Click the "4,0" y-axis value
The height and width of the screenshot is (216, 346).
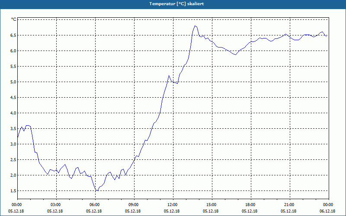pyautogui.click(x=13, y=113)
